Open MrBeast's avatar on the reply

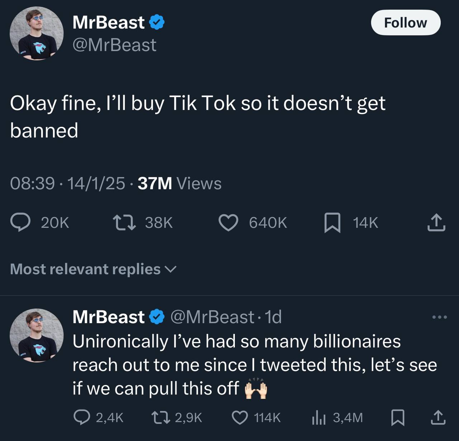tap(37, 335)
